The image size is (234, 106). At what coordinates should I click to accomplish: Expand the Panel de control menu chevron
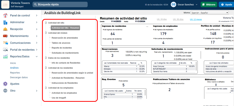37,15
